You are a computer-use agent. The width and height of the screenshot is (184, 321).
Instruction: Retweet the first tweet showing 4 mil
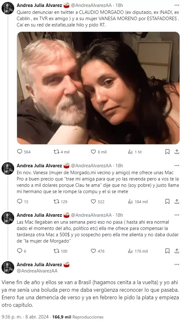61,152
